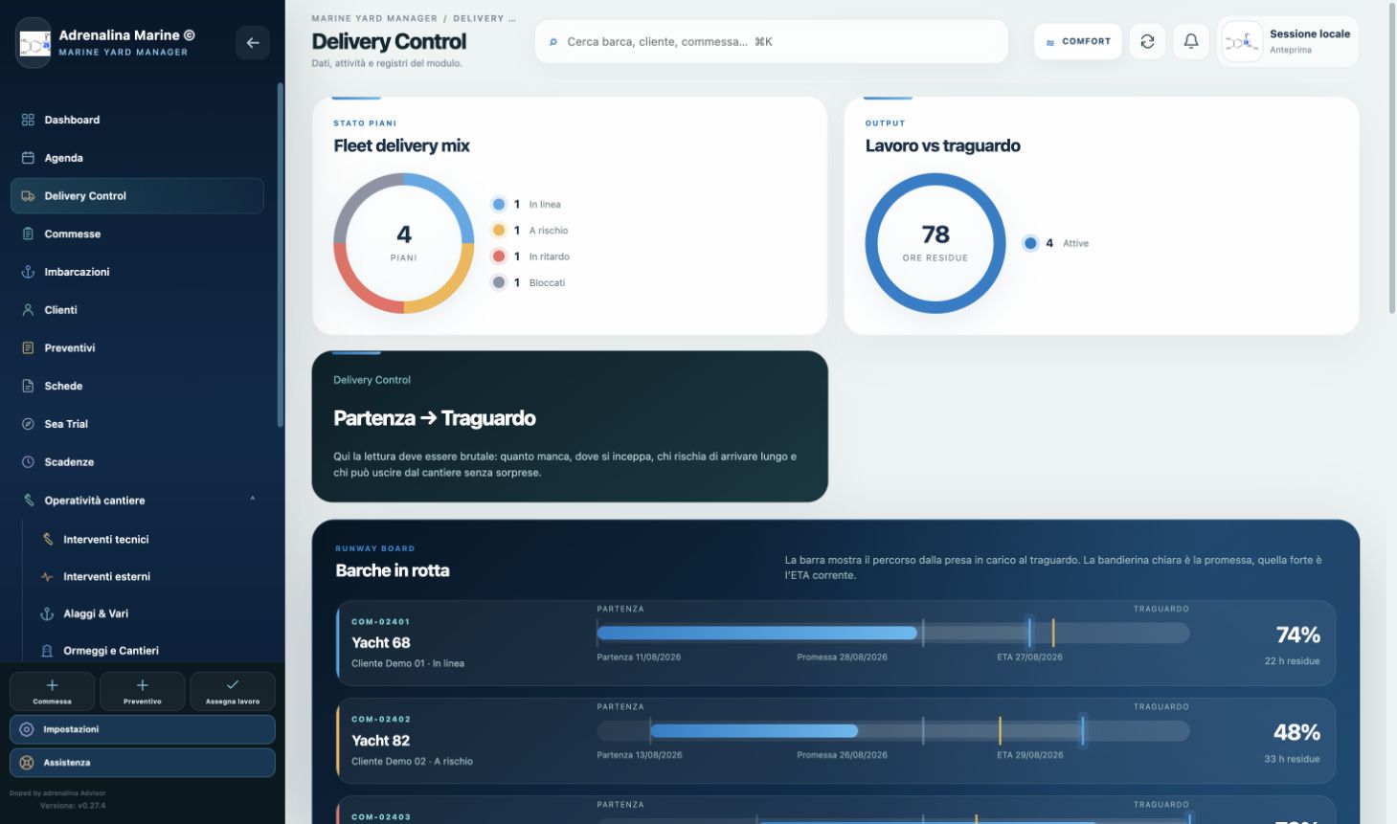Screen dimensions: 1397x824
Task: Click the Sessione locale profile button
Action: coord(1288,42)
